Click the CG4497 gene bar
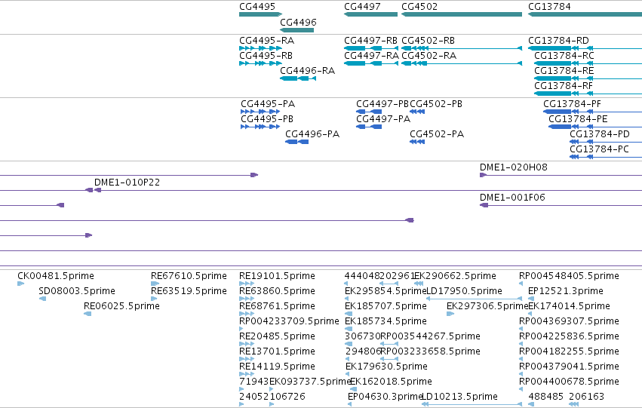Viewport: 642px width, 408px height. click(x=370, y=14)
